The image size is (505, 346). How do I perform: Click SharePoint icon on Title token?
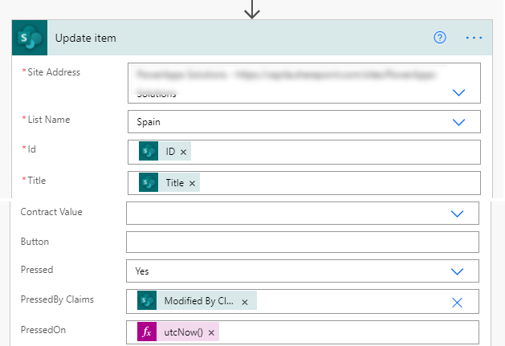click(149, 182)
